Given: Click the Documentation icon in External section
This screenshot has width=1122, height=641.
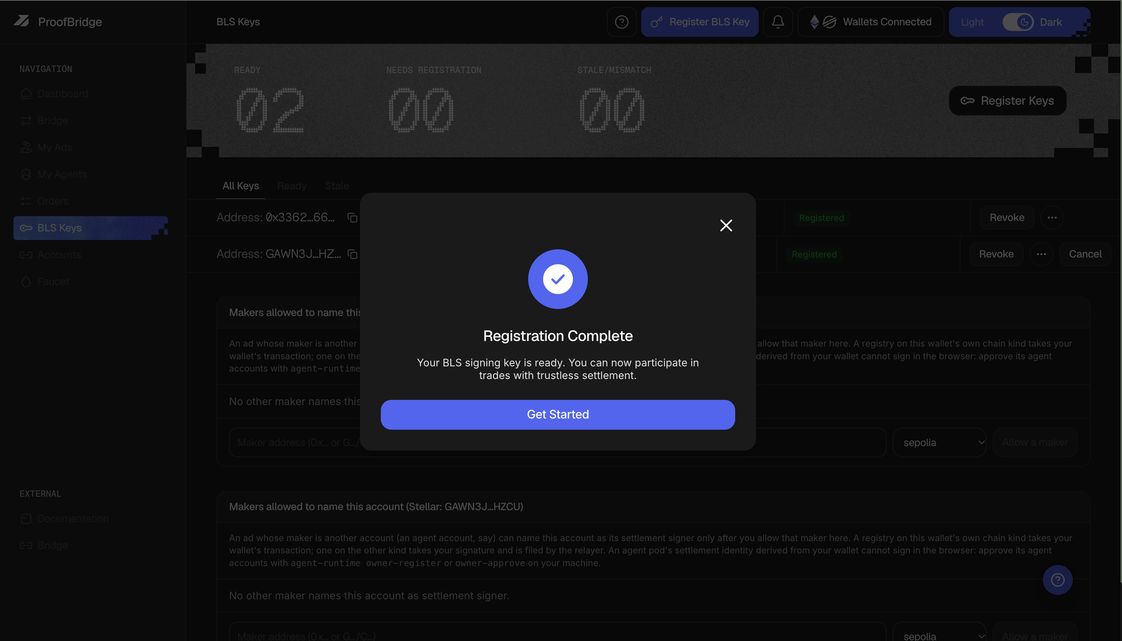Looking at the screenshot, I should point(26,519).
